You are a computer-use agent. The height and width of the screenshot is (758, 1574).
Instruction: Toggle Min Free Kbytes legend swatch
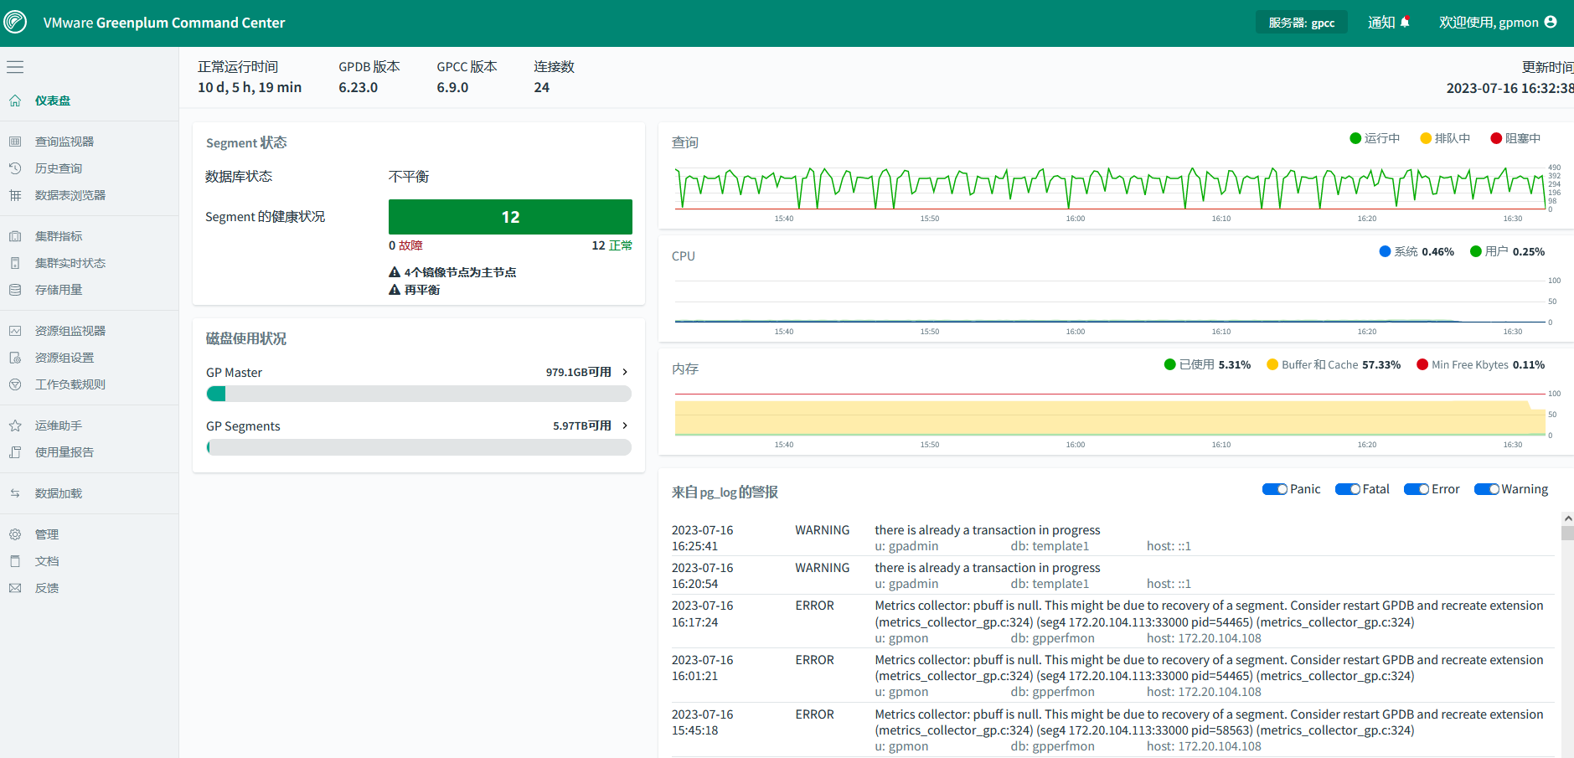click(x=1422, y=364)
